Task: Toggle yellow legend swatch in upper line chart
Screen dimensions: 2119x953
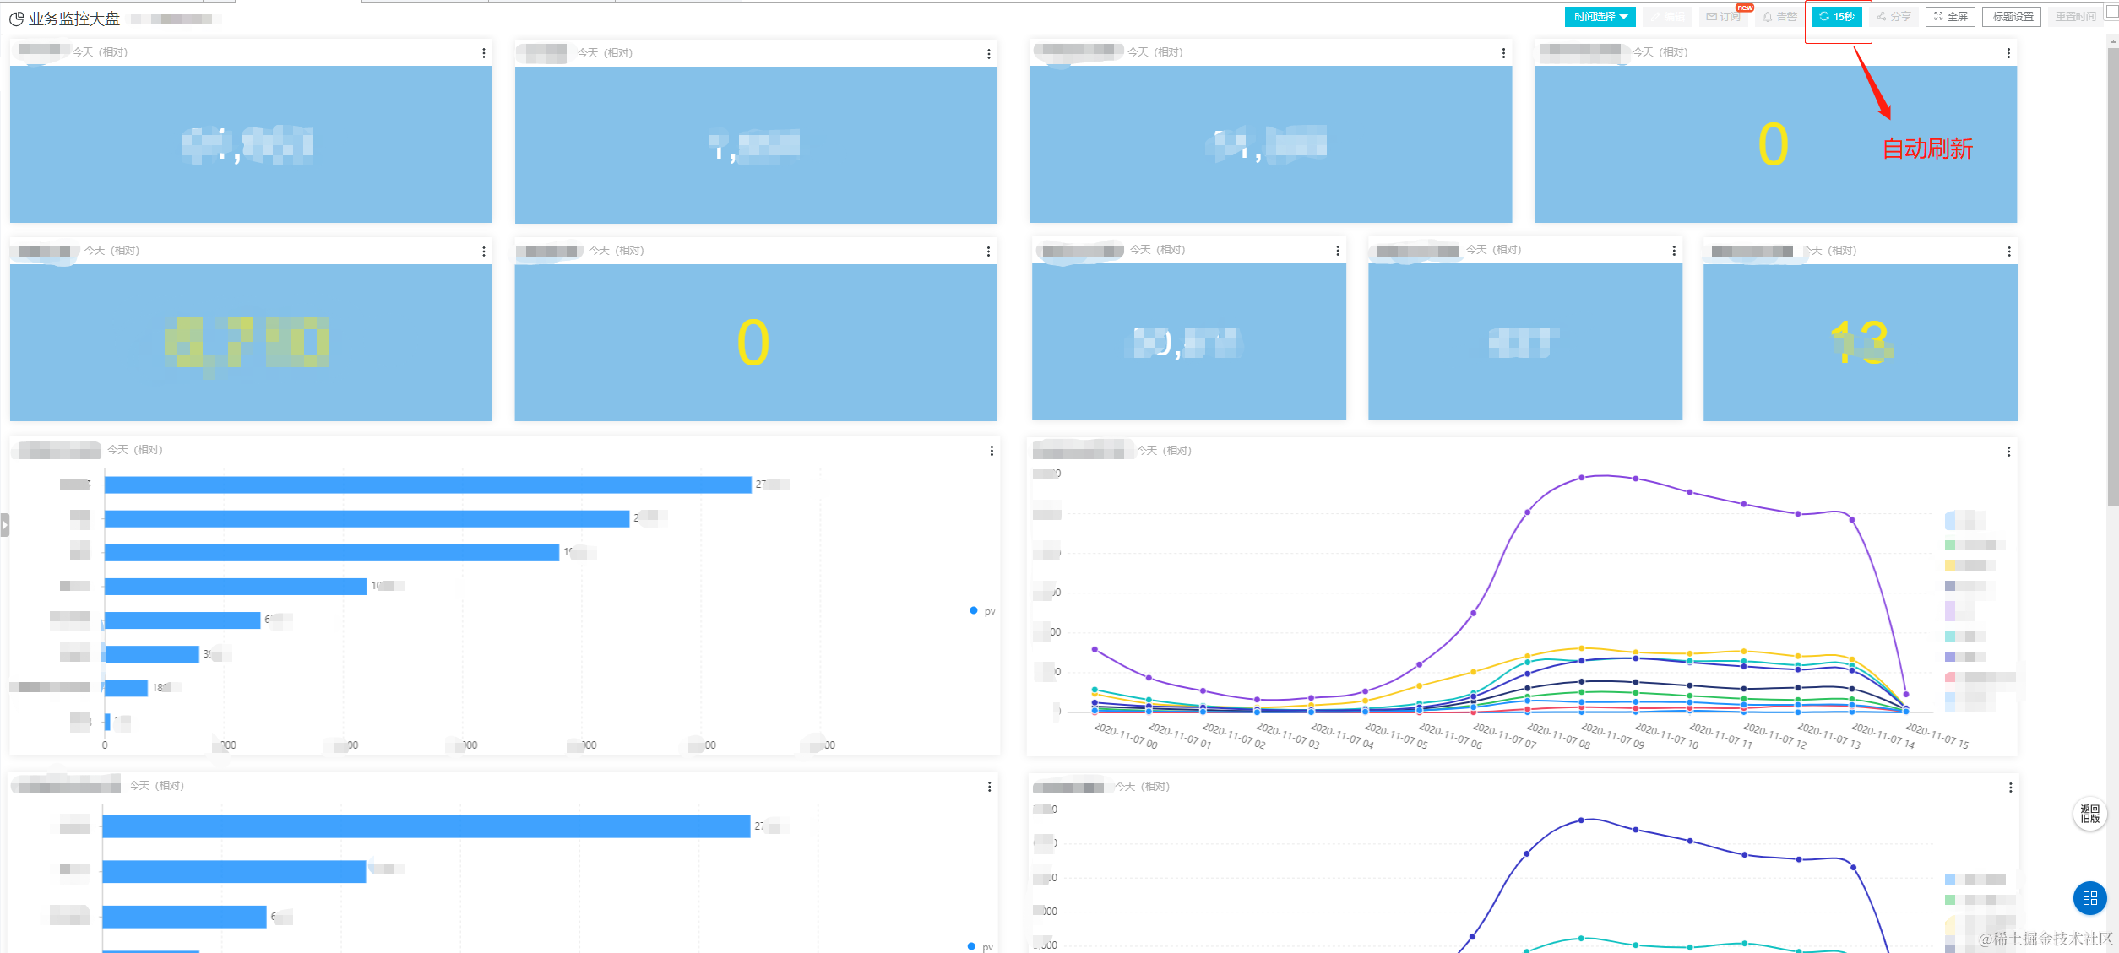Action: coord(1950,566)
